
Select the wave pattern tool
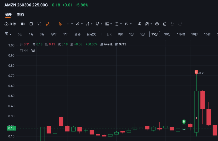(97, 24)
